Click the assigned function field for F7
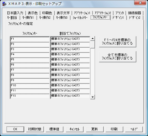This screenshot has height=136, width=148. [70, 70]
